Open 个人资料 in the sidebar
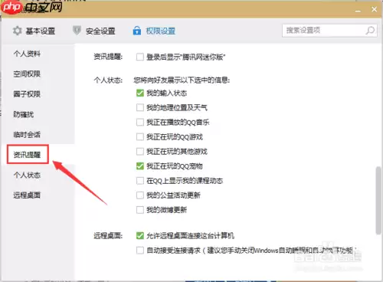The image size is (383, 282). (27, 54)
